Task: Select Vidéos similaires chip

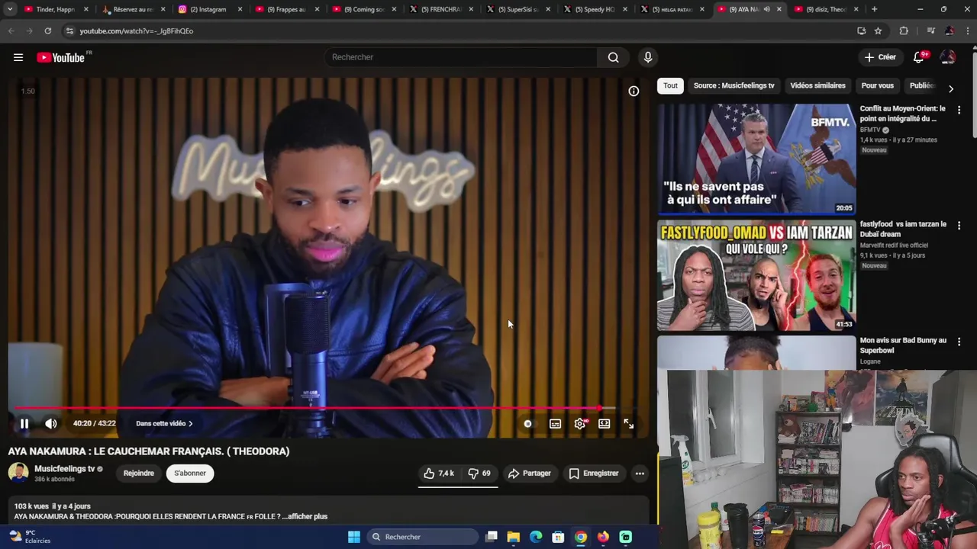Action: (x=817, y=85)
